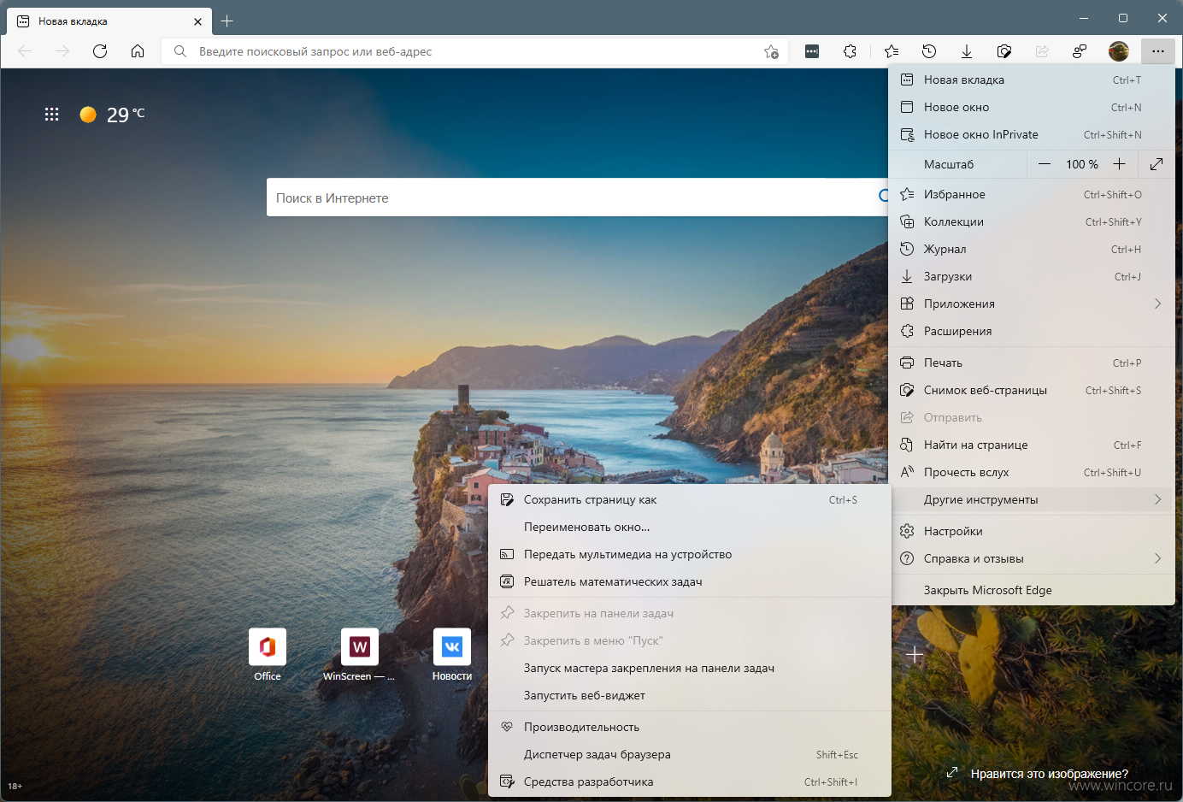Open the profile avatar picture
Image resolution: width=1183 pixels, height=802 pixels.
1118,51
